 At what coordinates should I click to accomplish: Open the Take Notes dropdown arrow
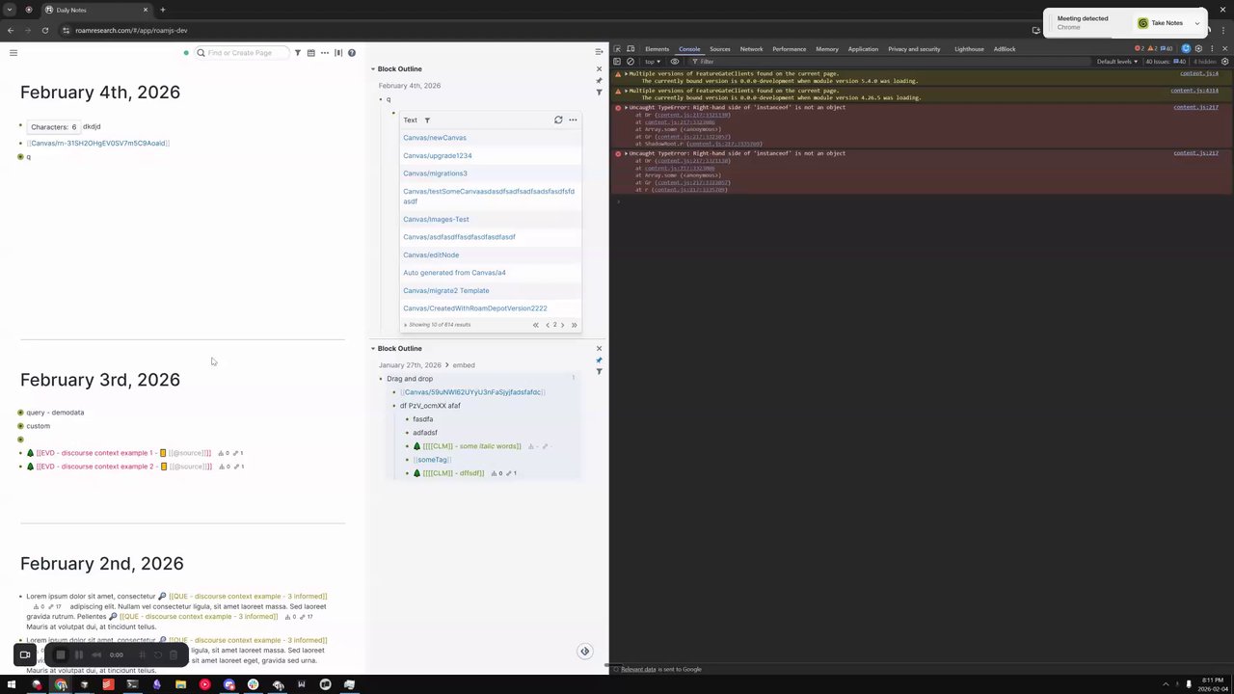[x=1197, y=23]
